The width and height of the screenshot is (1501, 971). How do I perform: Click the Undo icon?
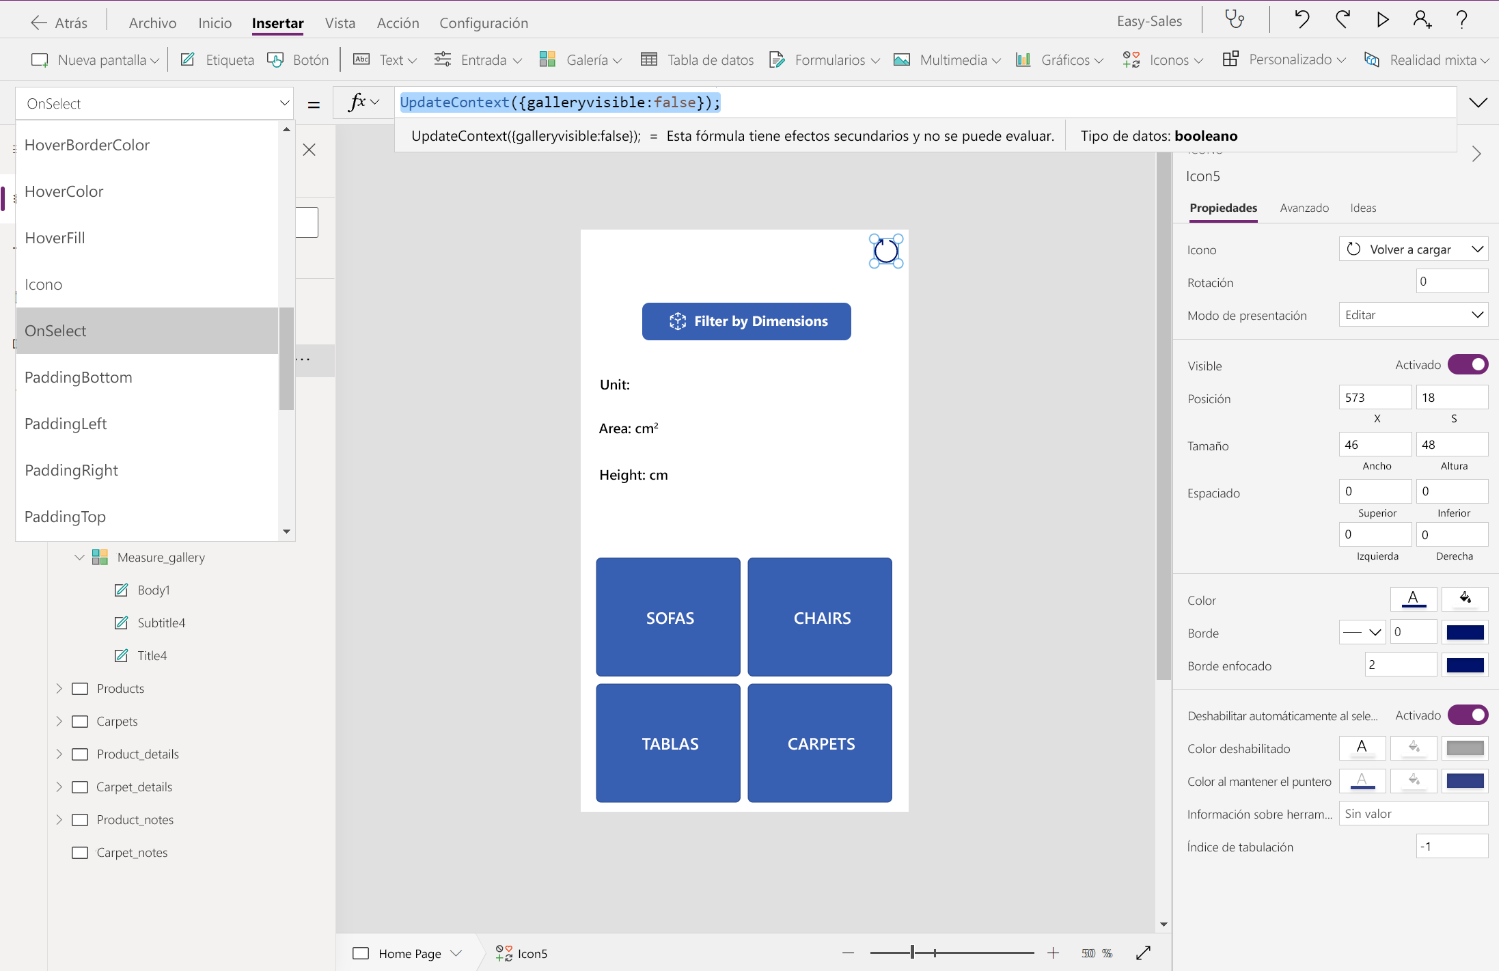(1302, 20)
